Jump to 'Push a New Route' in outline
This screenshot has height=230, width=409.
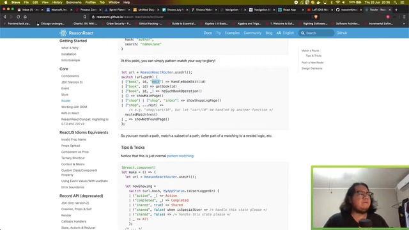pyautogui.click(x=313, y=63)
